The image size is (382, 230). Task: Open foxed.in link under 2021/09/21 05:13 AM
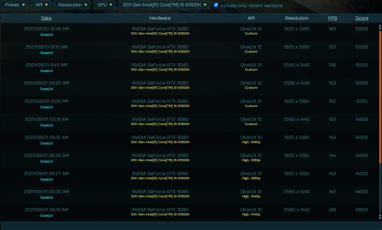46,215
